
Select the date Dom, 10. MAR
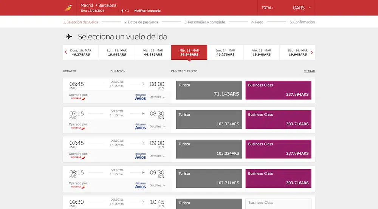click(81, 52)
